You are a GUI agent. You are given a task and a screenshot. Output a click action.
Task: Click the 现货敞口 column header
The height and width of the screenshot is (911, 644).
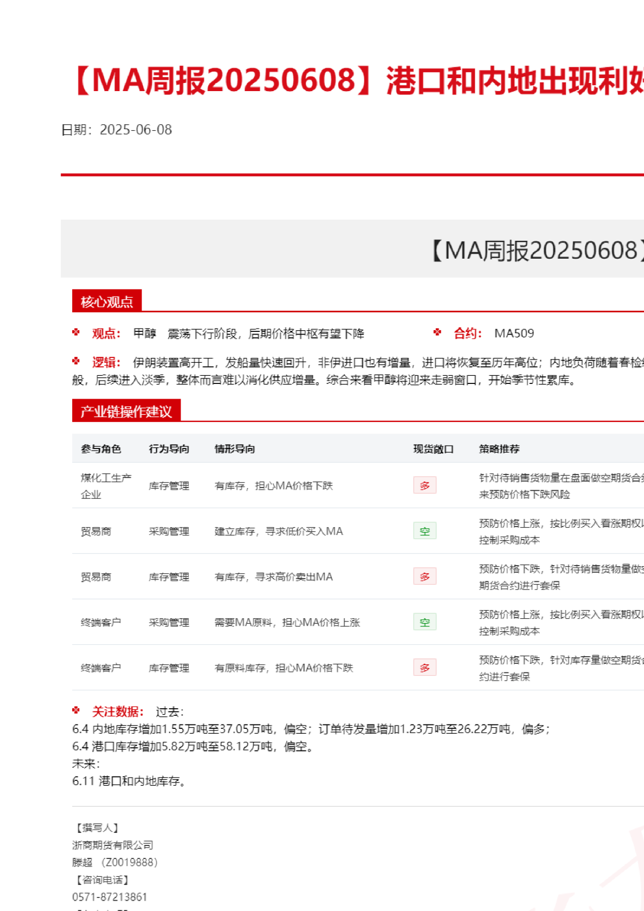click(x=433, y=449)
